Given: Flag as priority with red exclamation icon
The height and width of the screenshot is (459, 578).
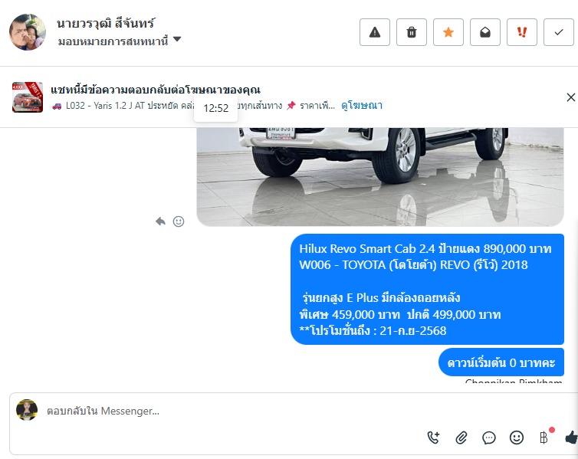Looking at the screenshot, I should 522,32.
